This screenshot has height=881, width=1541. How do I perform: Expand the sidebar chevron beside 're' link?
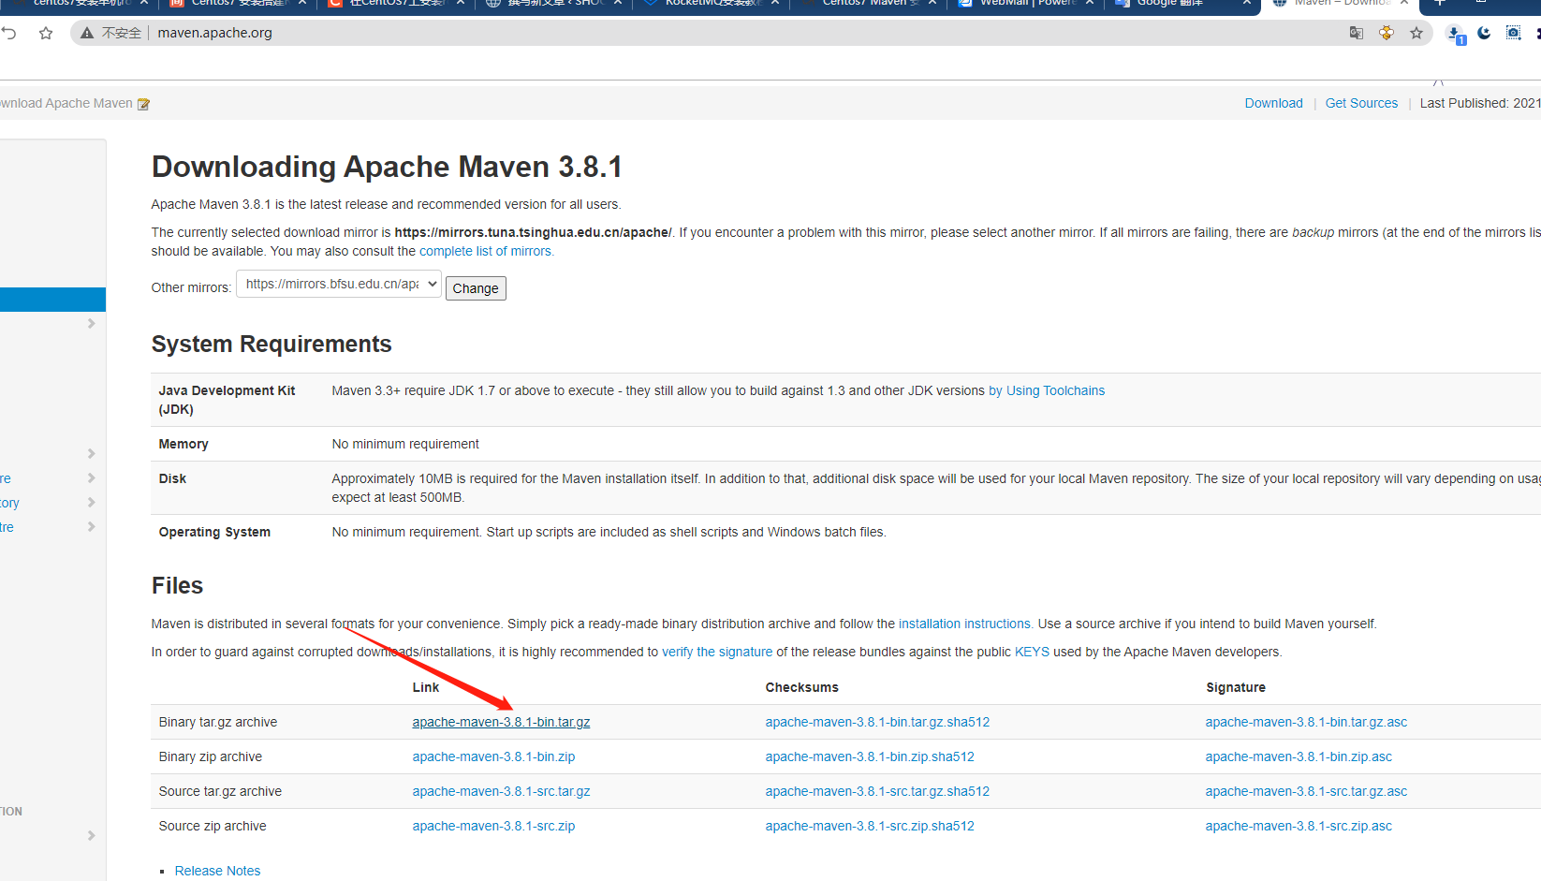[x=91, y=478]
